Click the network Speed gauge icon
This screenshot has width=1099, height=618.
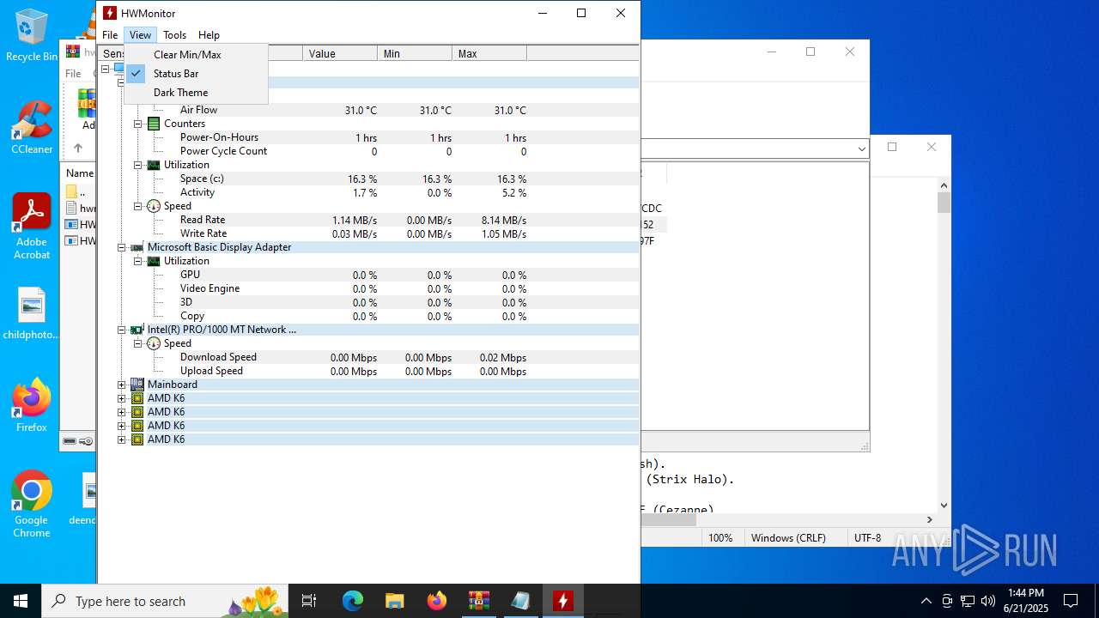[154, 343]
